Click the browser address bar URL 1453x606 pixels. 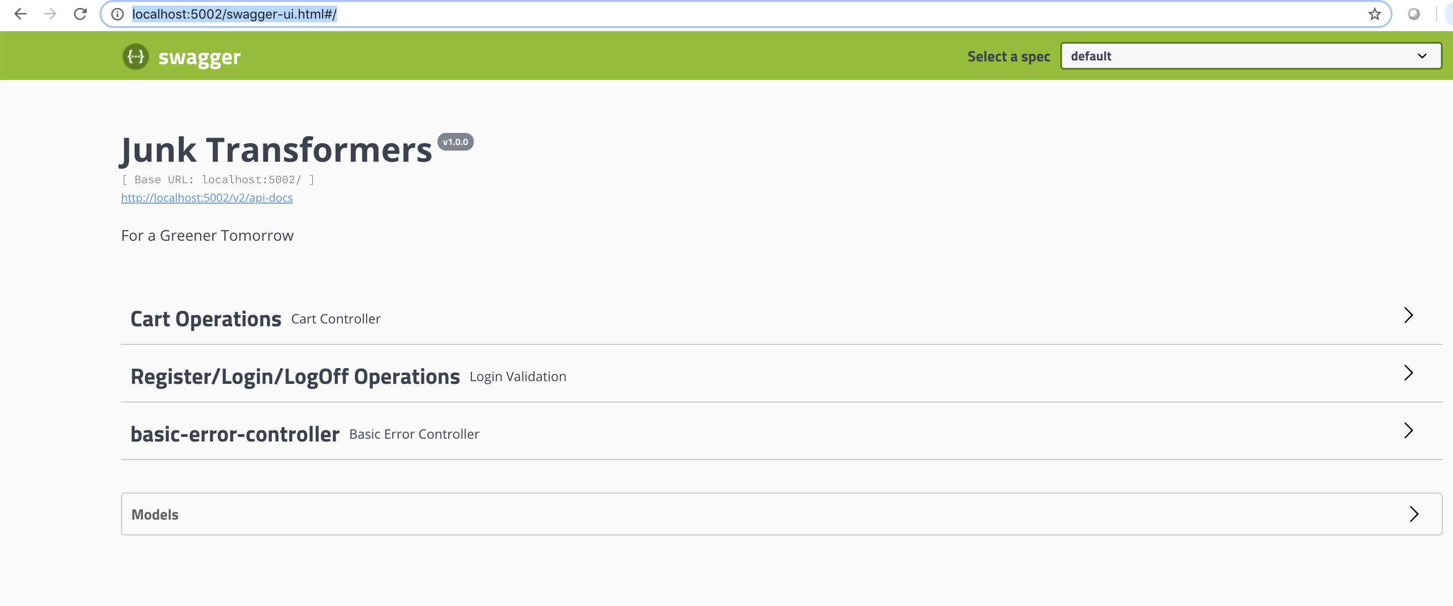[x=234, y=14]
